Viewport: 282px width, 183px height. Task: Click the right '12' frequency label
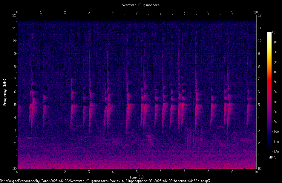[x=260, y=15]
